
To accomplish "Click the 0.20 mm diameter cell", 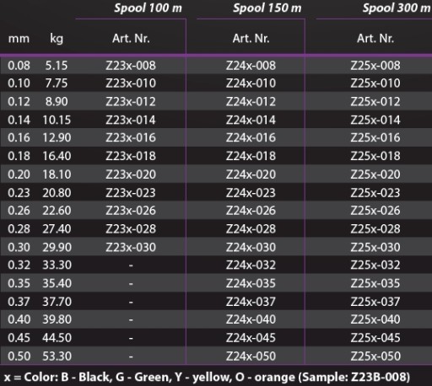I will tap(19, 174).
